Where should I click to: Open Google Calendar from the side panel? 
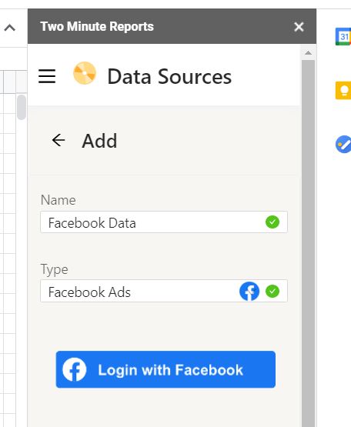343,36
